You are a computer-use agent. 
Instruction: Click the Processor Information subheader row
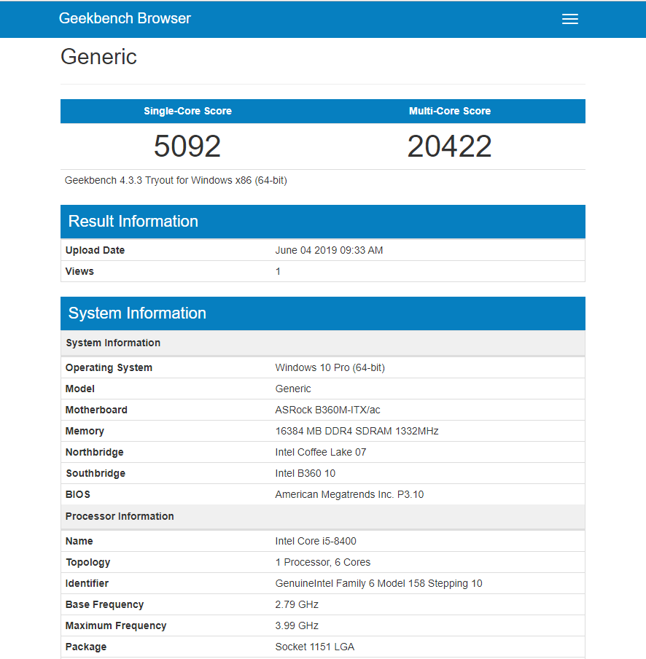(x=323, y=517)
